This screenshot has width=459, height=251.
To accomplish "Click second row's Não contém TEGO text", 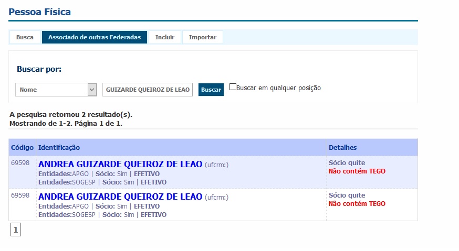I will tap(357, 203).
